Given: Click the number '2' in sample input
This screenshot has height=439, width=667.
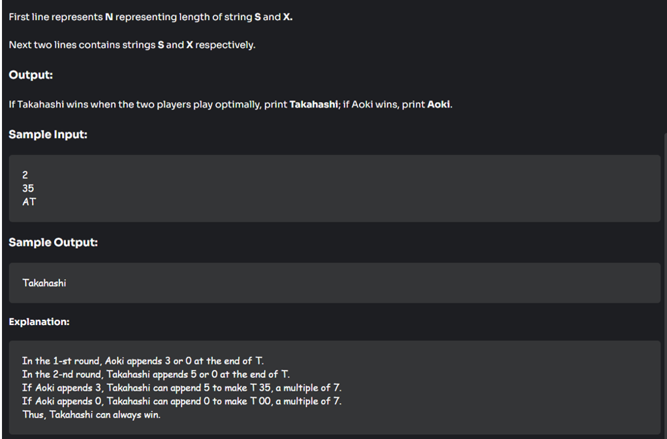Looking at the screenshot, I should coord(25,175).
